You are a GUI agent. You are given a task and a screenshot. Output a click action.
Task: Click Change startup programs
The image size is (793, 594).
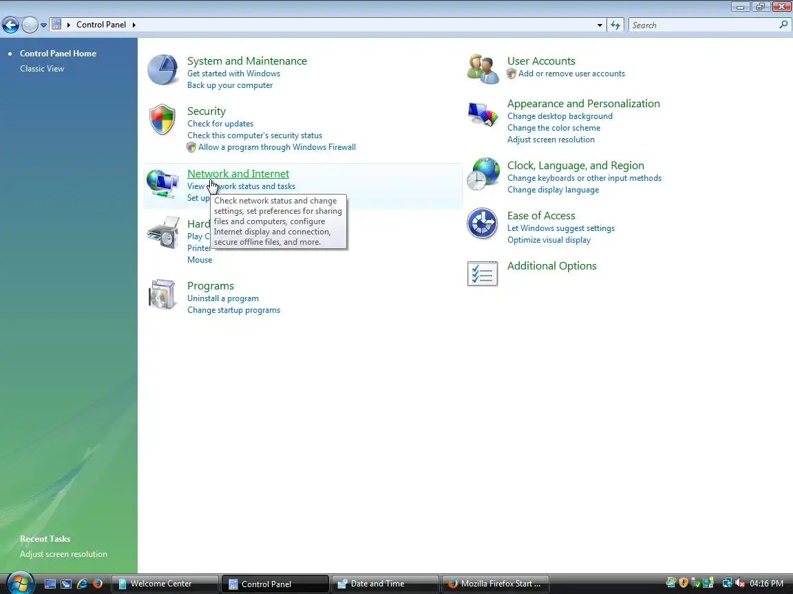click(233, 309)
